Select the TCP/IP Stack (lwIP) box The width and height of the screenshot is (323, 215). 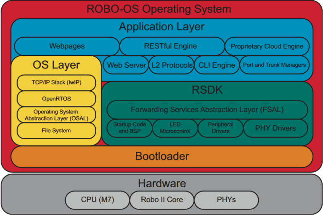pyautogui.click(x=56, y=82)
